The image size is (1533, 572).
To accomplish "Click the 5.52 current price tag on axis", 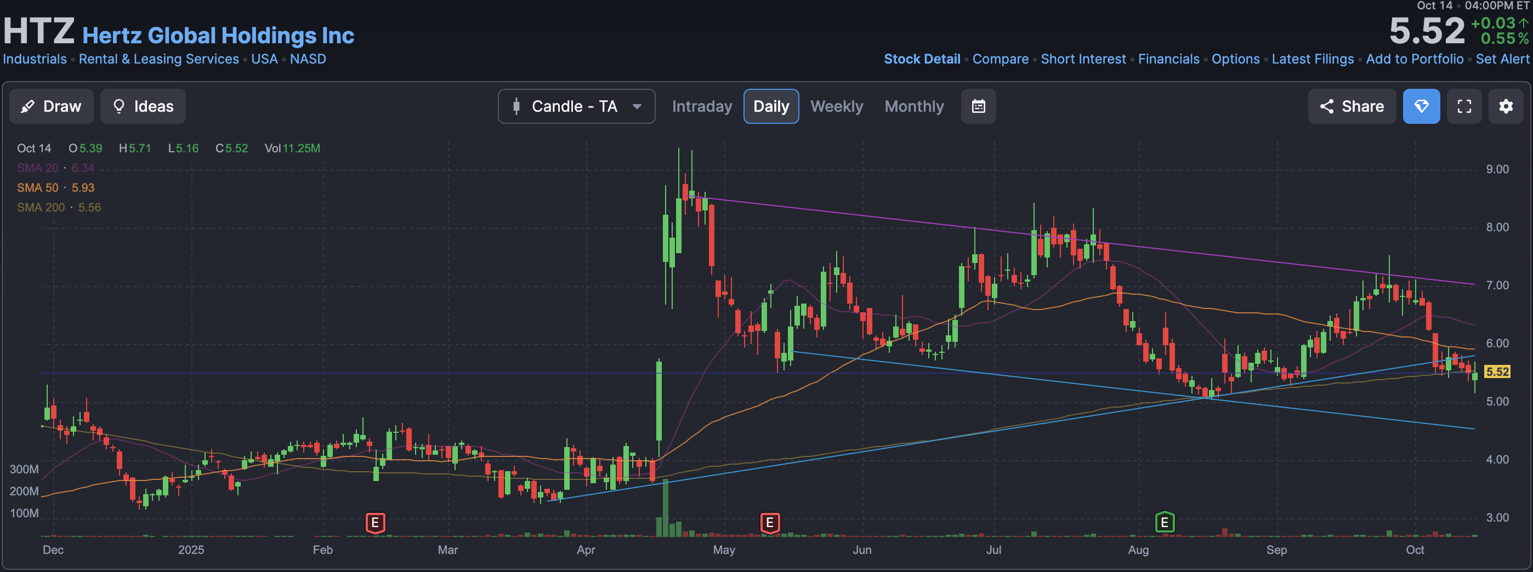I will tap(1497, 371).
